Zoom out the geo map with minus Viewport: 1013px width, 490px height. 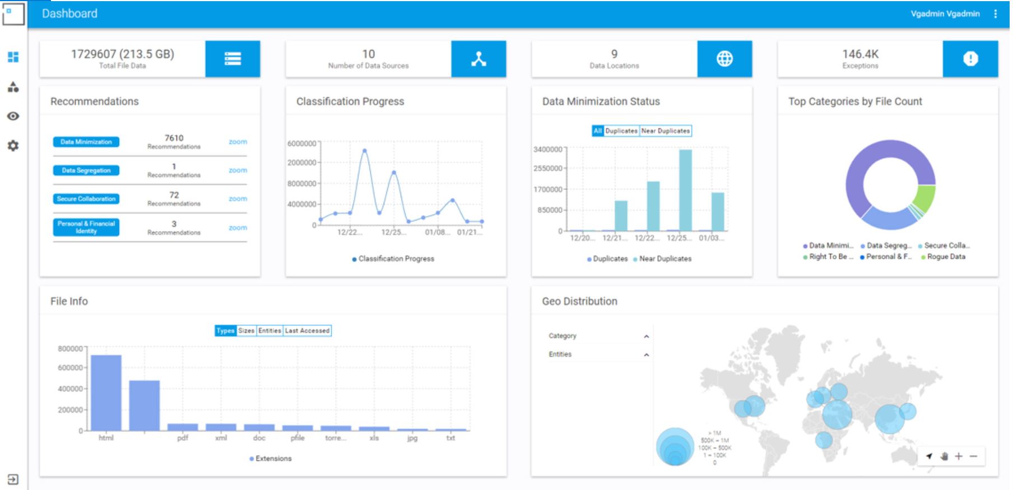(974, 456)
